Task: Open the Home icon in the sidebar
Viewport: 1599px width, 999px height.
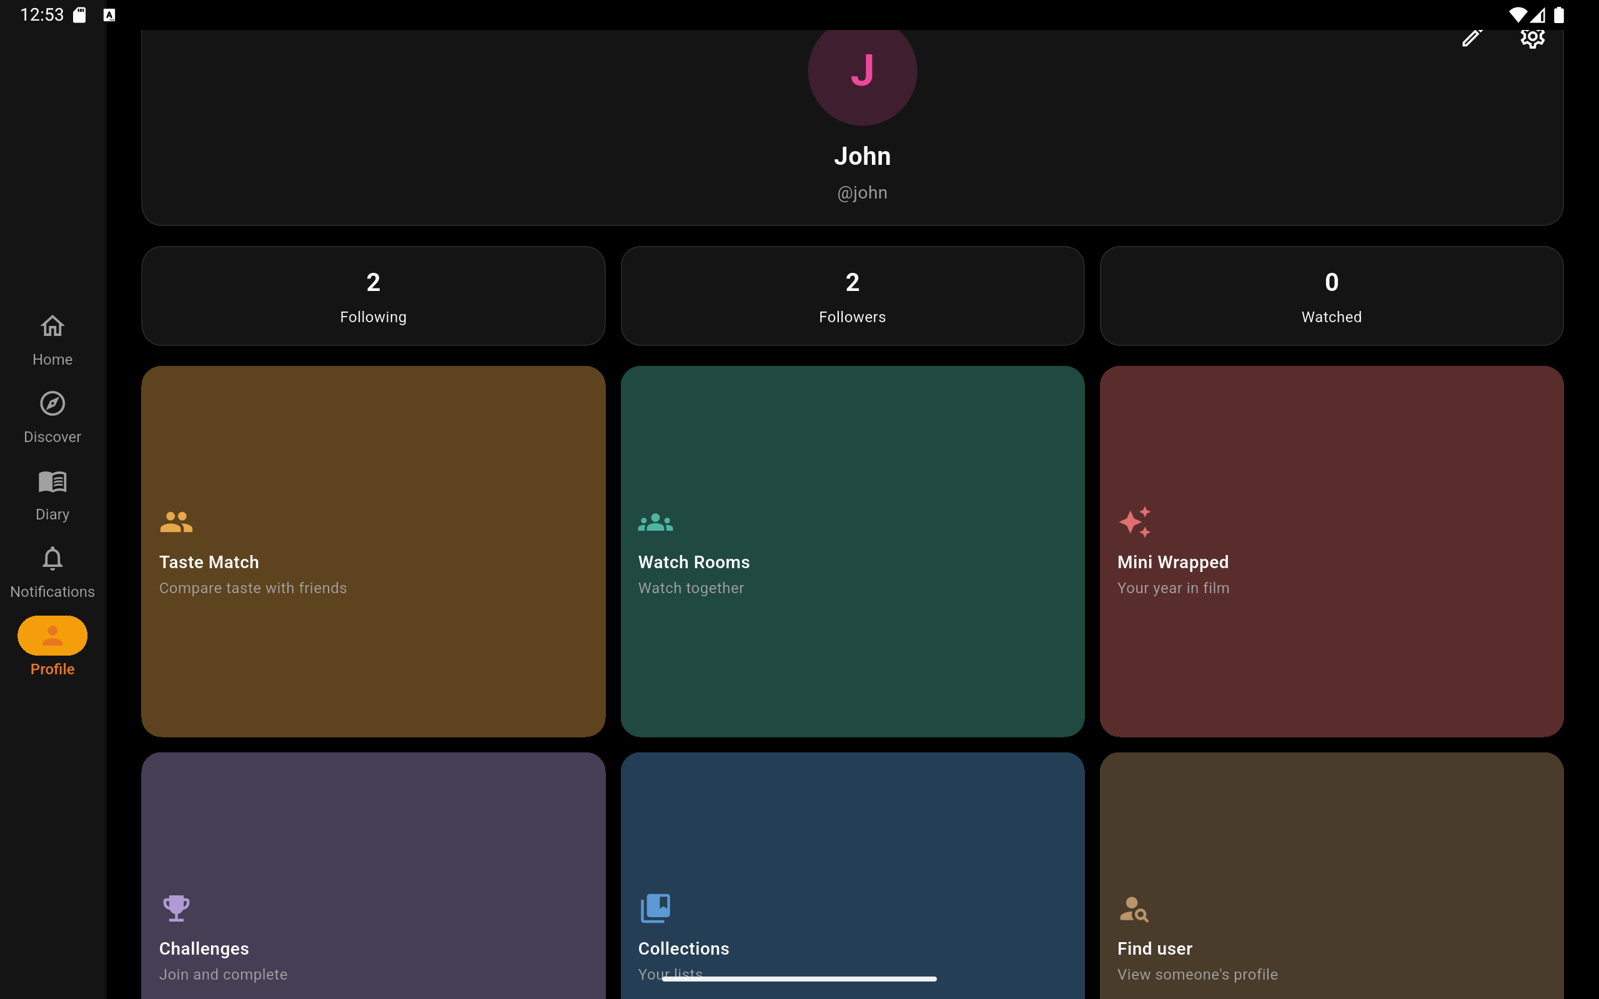Action: pyautogui.click(x=52, y=327)
